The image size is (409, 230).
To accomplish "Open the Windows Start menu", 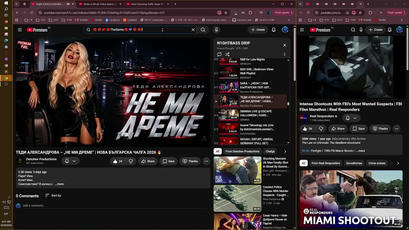I will [x=6, y=3].
